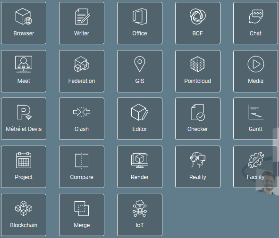
Task: Open the Blockchain tile
Action: pyautogui.click(x=24, y=215)
